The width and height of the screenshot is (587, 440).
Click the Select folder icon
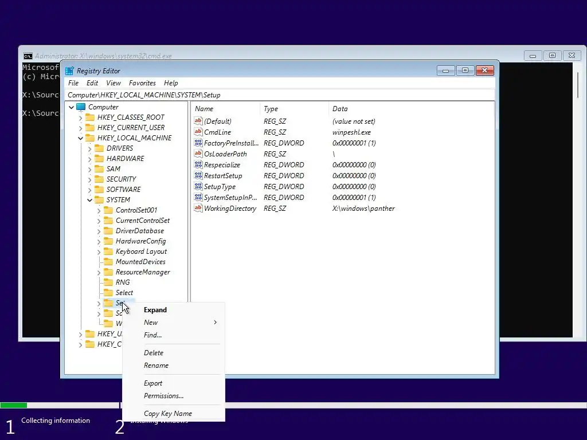pos(108,293)
